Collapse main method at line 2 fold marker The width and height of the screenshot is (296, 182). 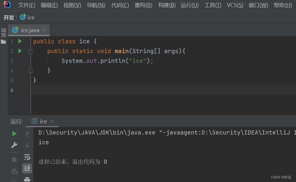point(31,51)
